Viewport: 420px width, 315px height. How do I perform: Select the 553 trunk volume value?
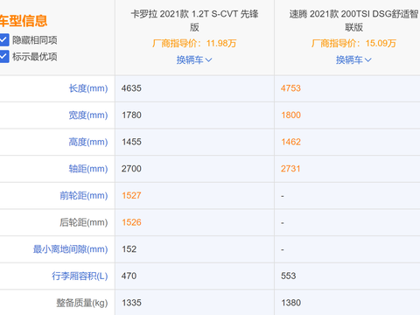point(289,276)
